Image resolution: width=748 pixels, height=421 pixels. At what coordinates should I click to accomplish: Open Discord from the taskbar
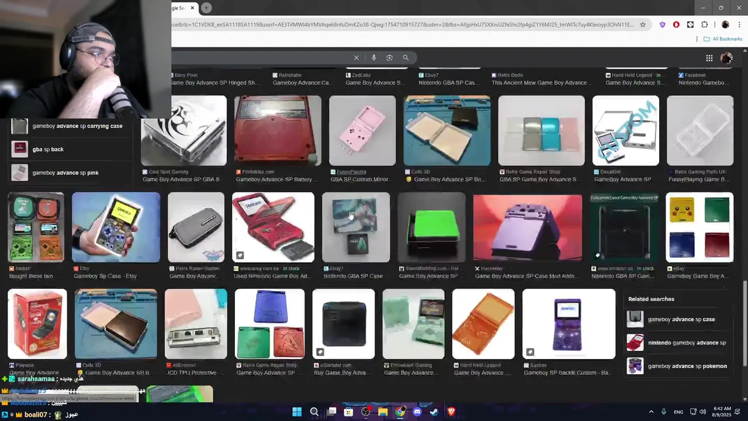point(417,412)
